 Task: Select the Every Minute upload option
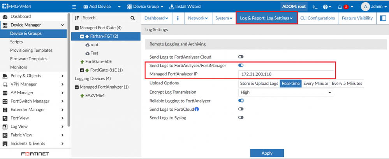(315, 84)
